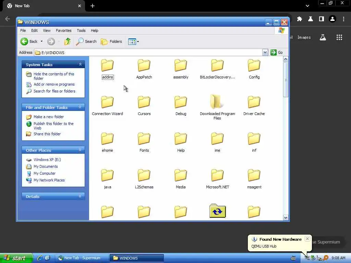Click Publish this folder to the Web
This screenshot has height=263, width=351.
(53, 126)
